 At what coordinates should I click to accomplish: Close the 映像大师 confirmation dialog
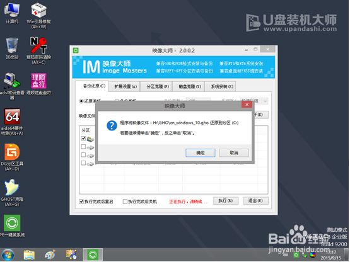247,105
